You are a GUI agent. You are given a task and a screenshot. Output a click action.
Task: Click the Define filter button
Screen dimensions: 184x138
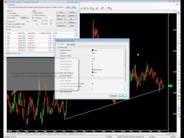pos(25,17)
